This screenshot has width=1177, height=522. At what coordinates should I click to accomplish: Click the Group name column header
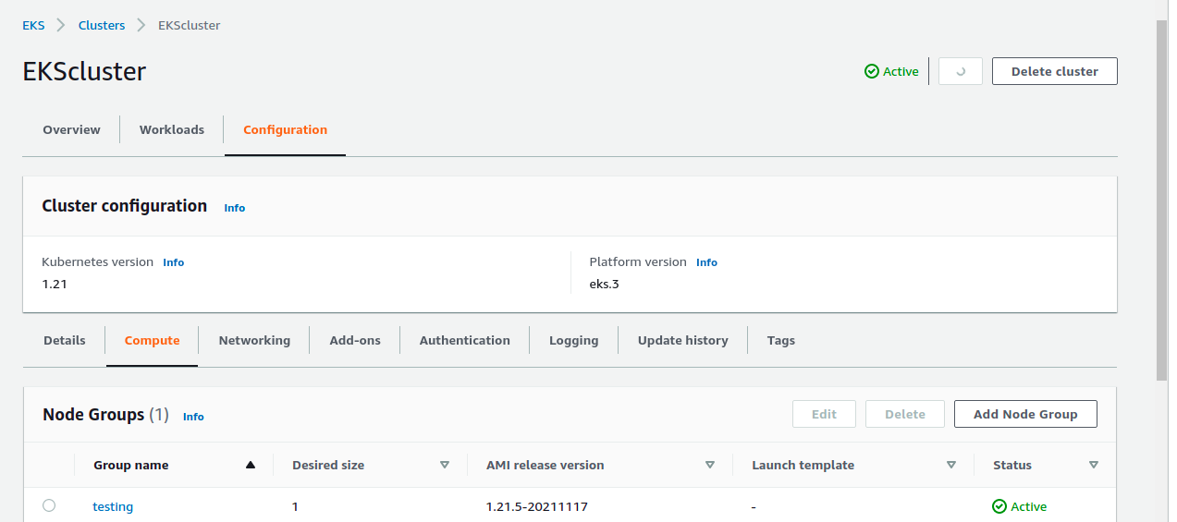click(131, 466)
